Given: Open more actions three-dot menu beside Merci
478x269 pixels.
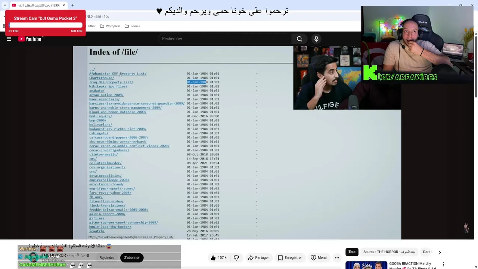Looking at the screenshot, I should pos(337,257).
